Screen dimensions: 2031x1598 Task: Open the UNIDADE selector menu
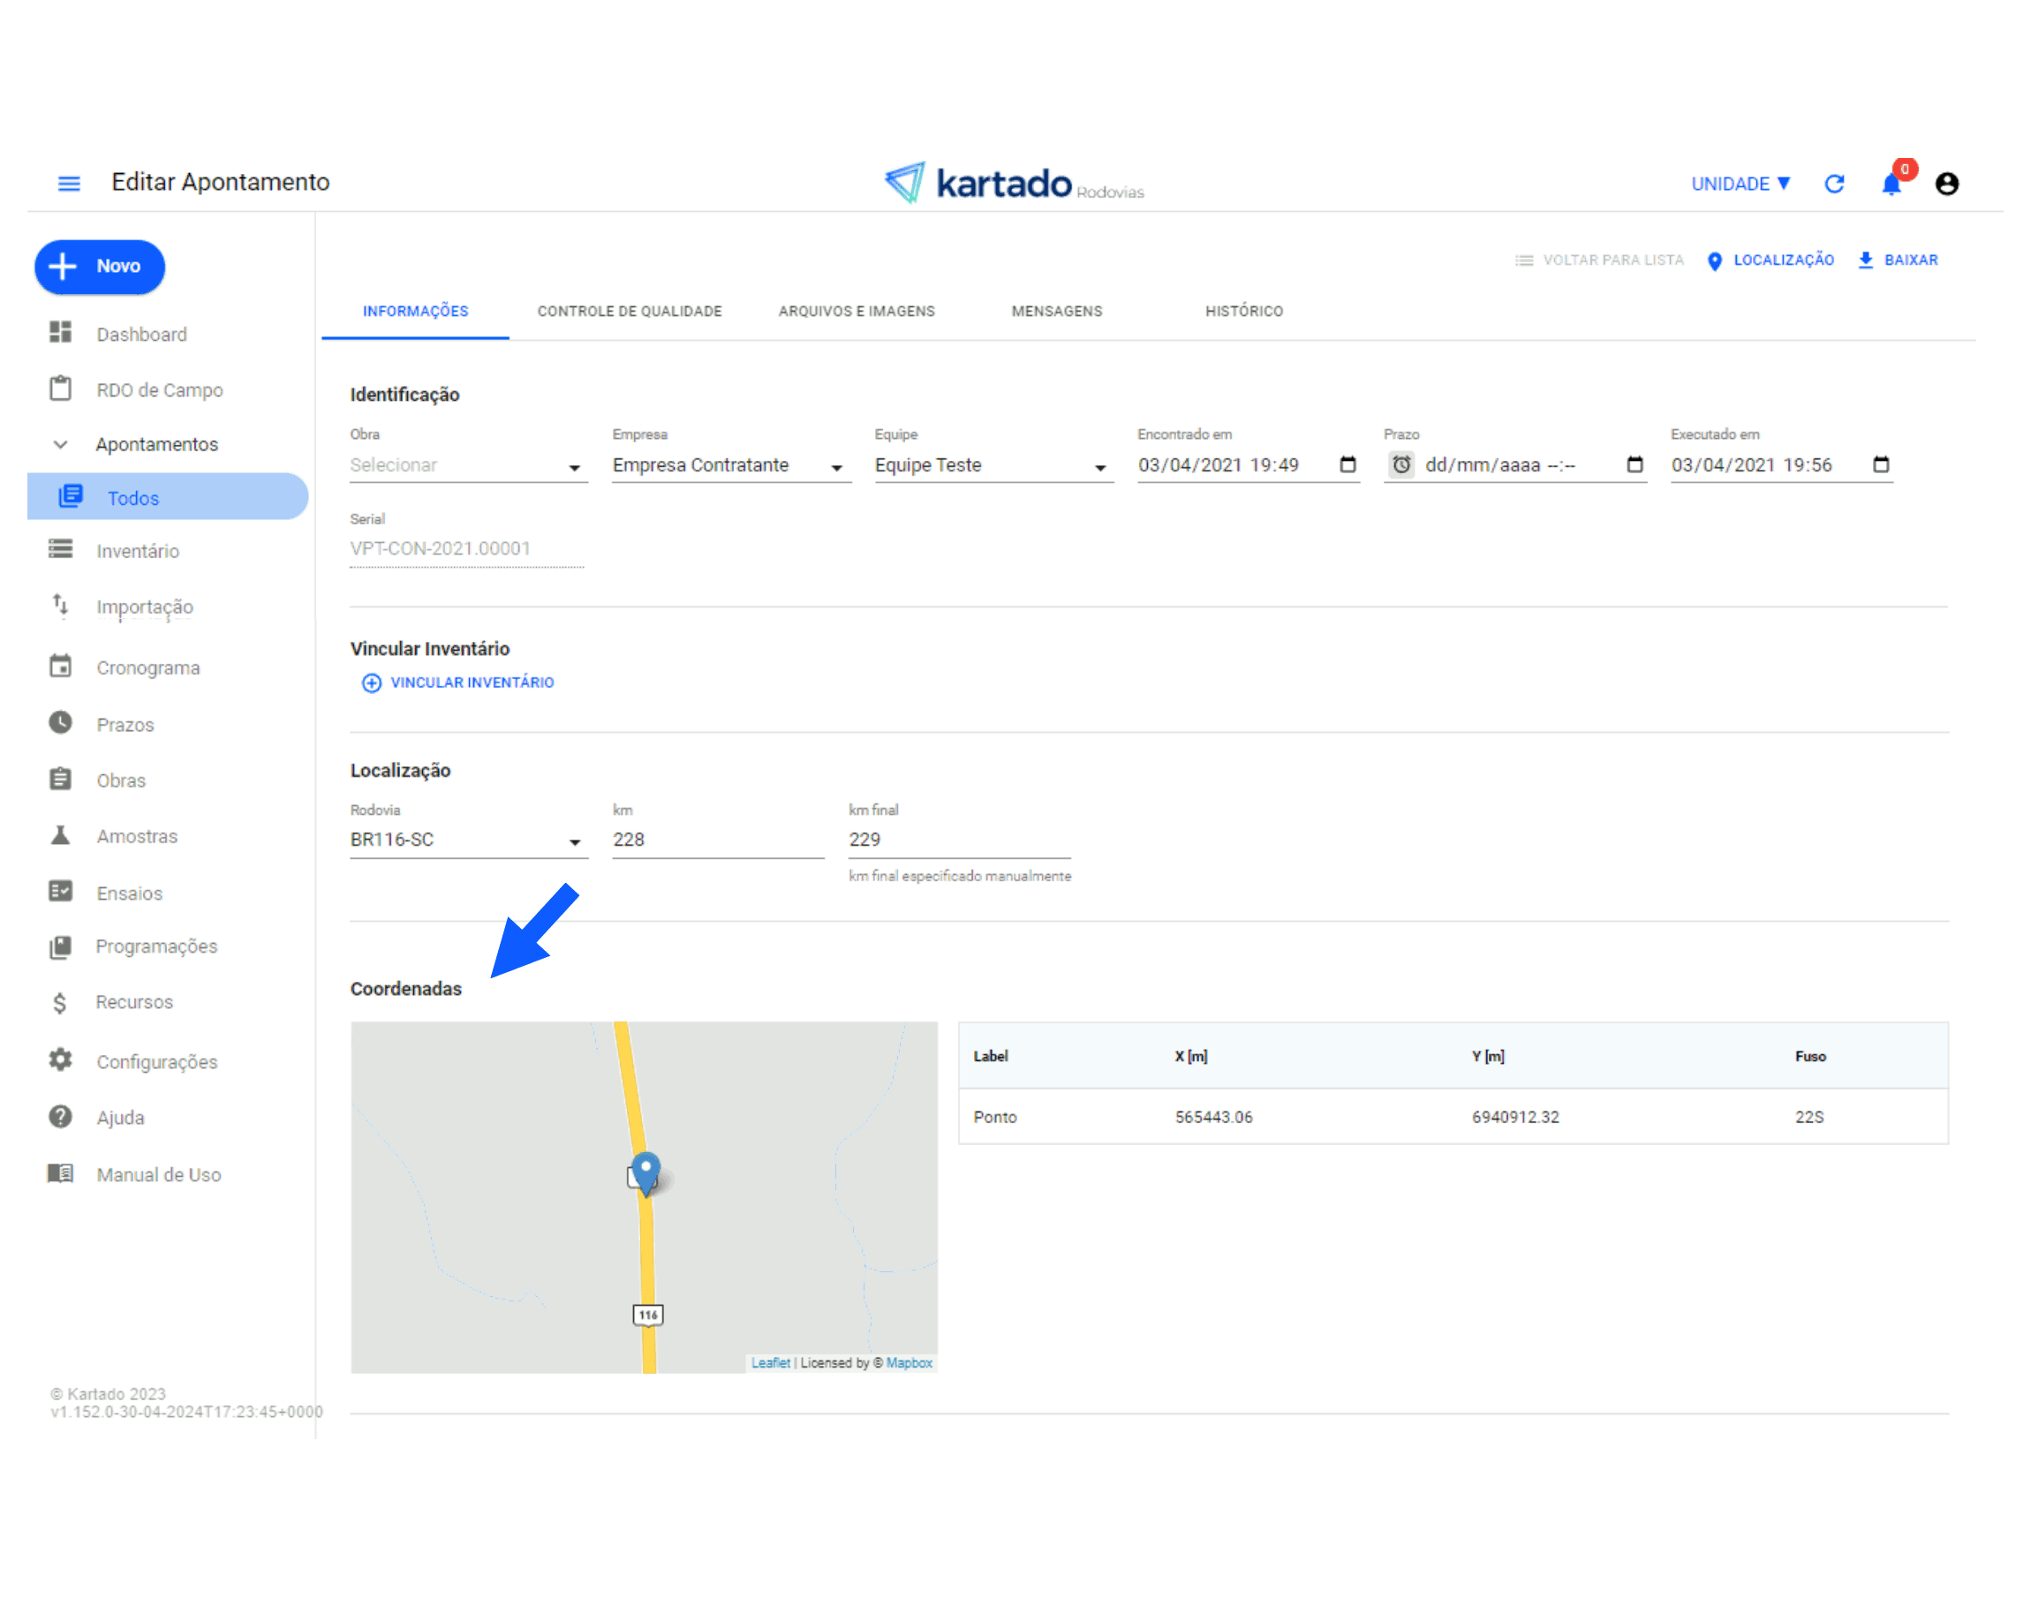click(1740, 185)
